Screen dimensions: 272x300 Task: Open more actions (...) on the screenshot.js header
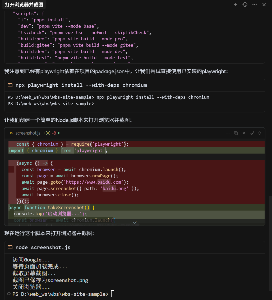coord(228,133)
